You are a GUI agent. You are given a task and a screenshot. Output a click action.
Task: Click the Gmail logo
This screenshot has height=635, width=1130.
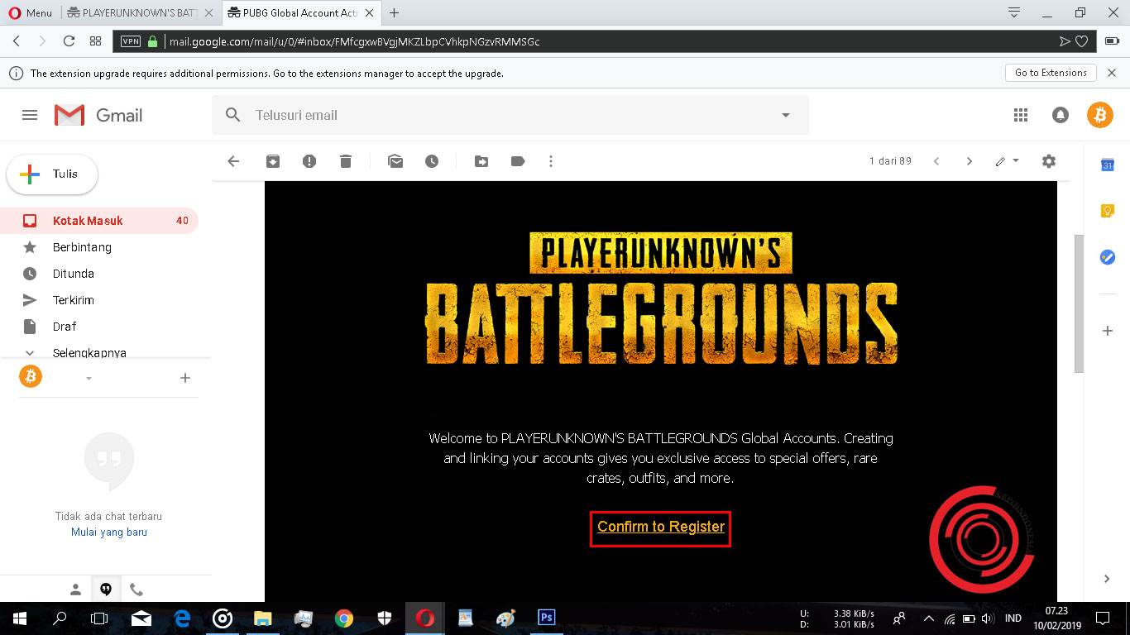[x=98, y=116]
